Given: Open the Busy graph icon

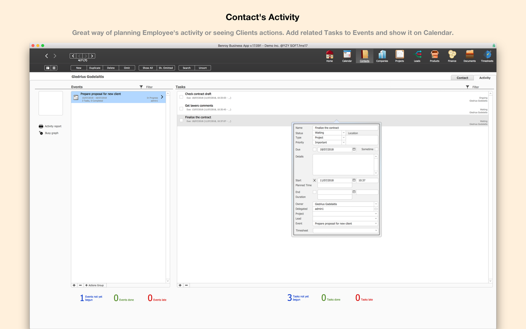Looking at the screenshot, I should click(x=41, y=133).
